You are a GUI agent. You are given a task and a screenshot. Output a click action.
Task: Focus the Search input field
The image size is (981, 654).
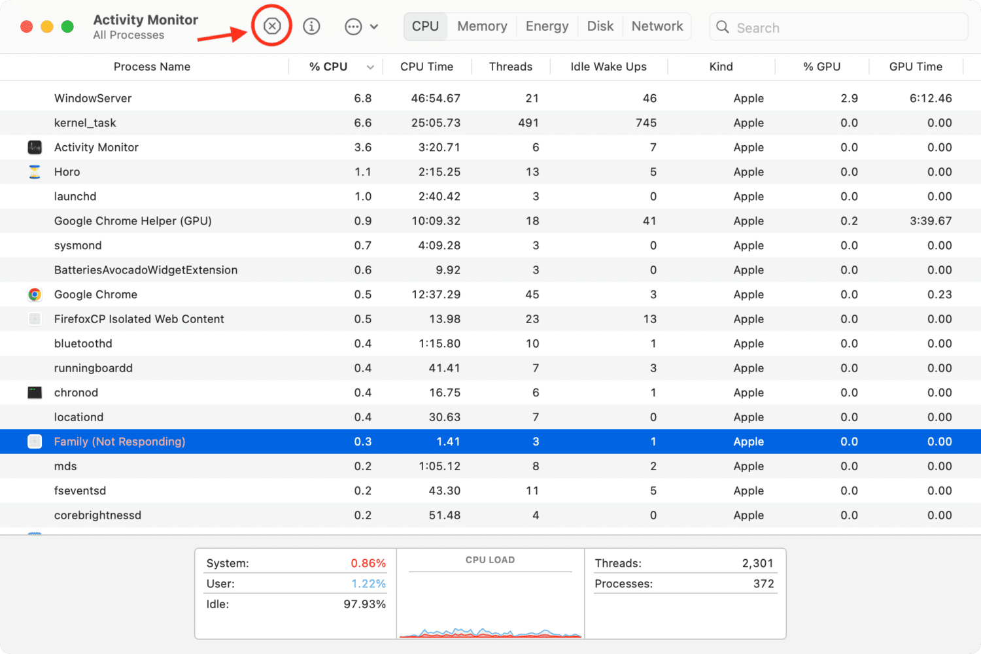(x=838, y=27)
